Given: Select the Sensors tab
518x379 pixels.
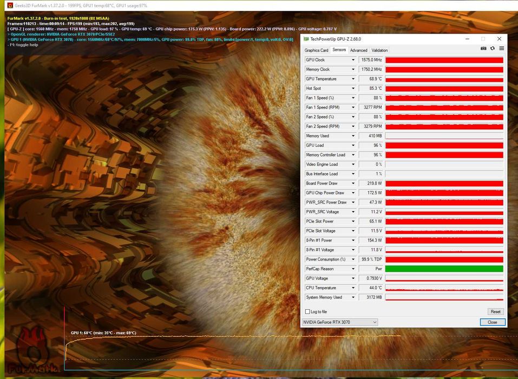Looking at the screenshot, I should point(339,50).
